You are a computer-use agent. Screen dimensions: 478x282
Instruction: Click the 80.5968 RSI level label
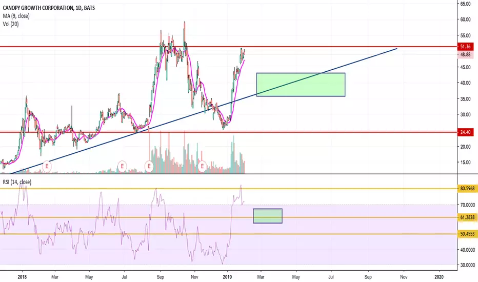(467, 188)
